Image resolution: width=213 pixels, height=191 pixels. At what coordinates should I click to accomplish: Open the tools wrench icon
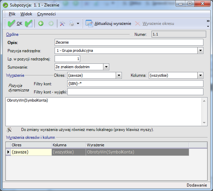62,24
